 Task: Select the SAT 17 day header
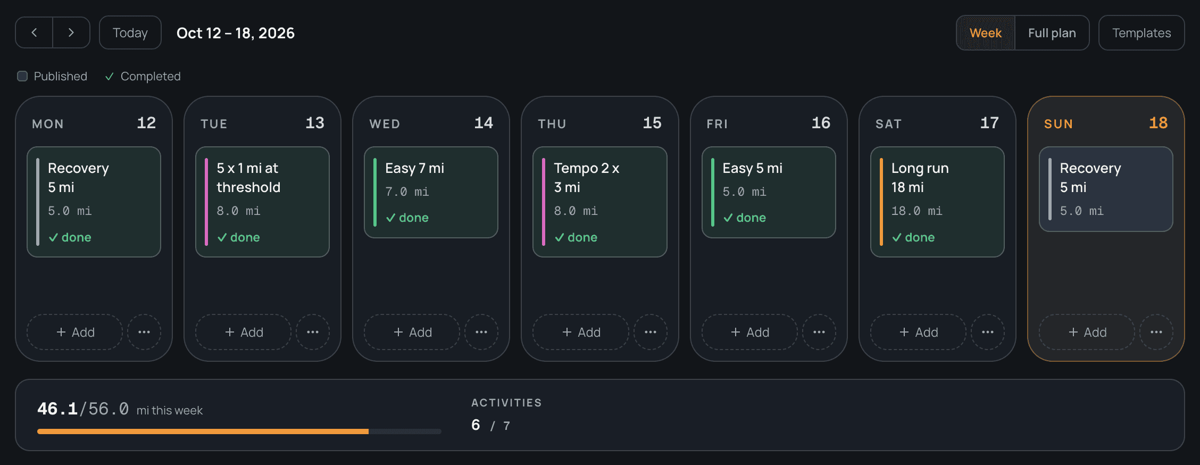pos(937,123)
